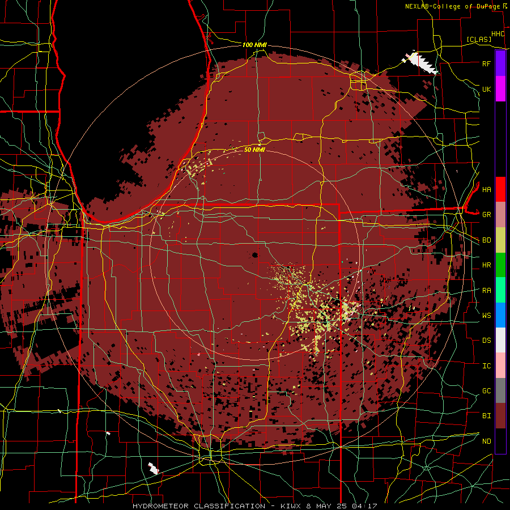Click the white echo patch in the northeast corner
Screen dimensions: 510x510
(420, 62)
